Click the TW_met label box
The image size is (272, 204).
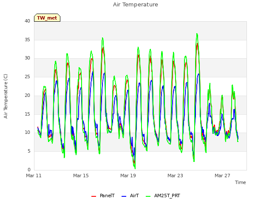[47, 18]
